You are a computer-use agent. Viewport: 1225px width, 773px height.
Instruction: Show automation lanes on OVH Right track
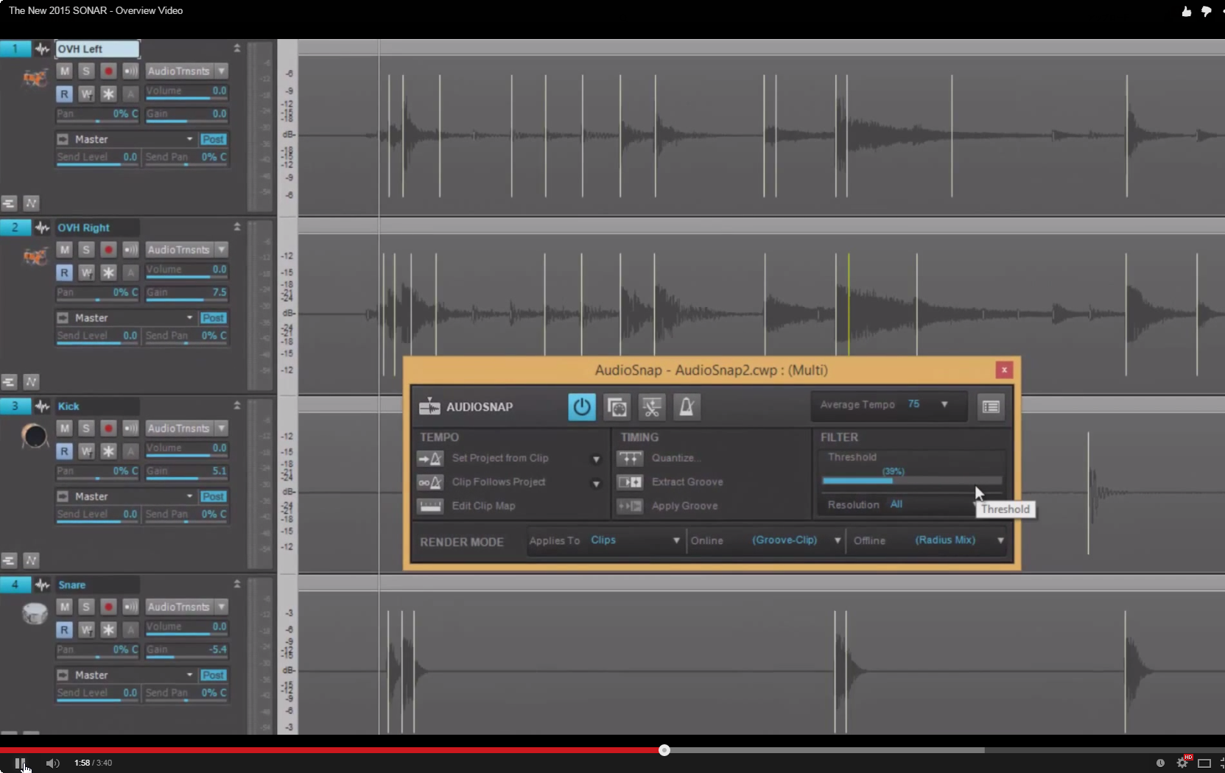tap(31, 381)
